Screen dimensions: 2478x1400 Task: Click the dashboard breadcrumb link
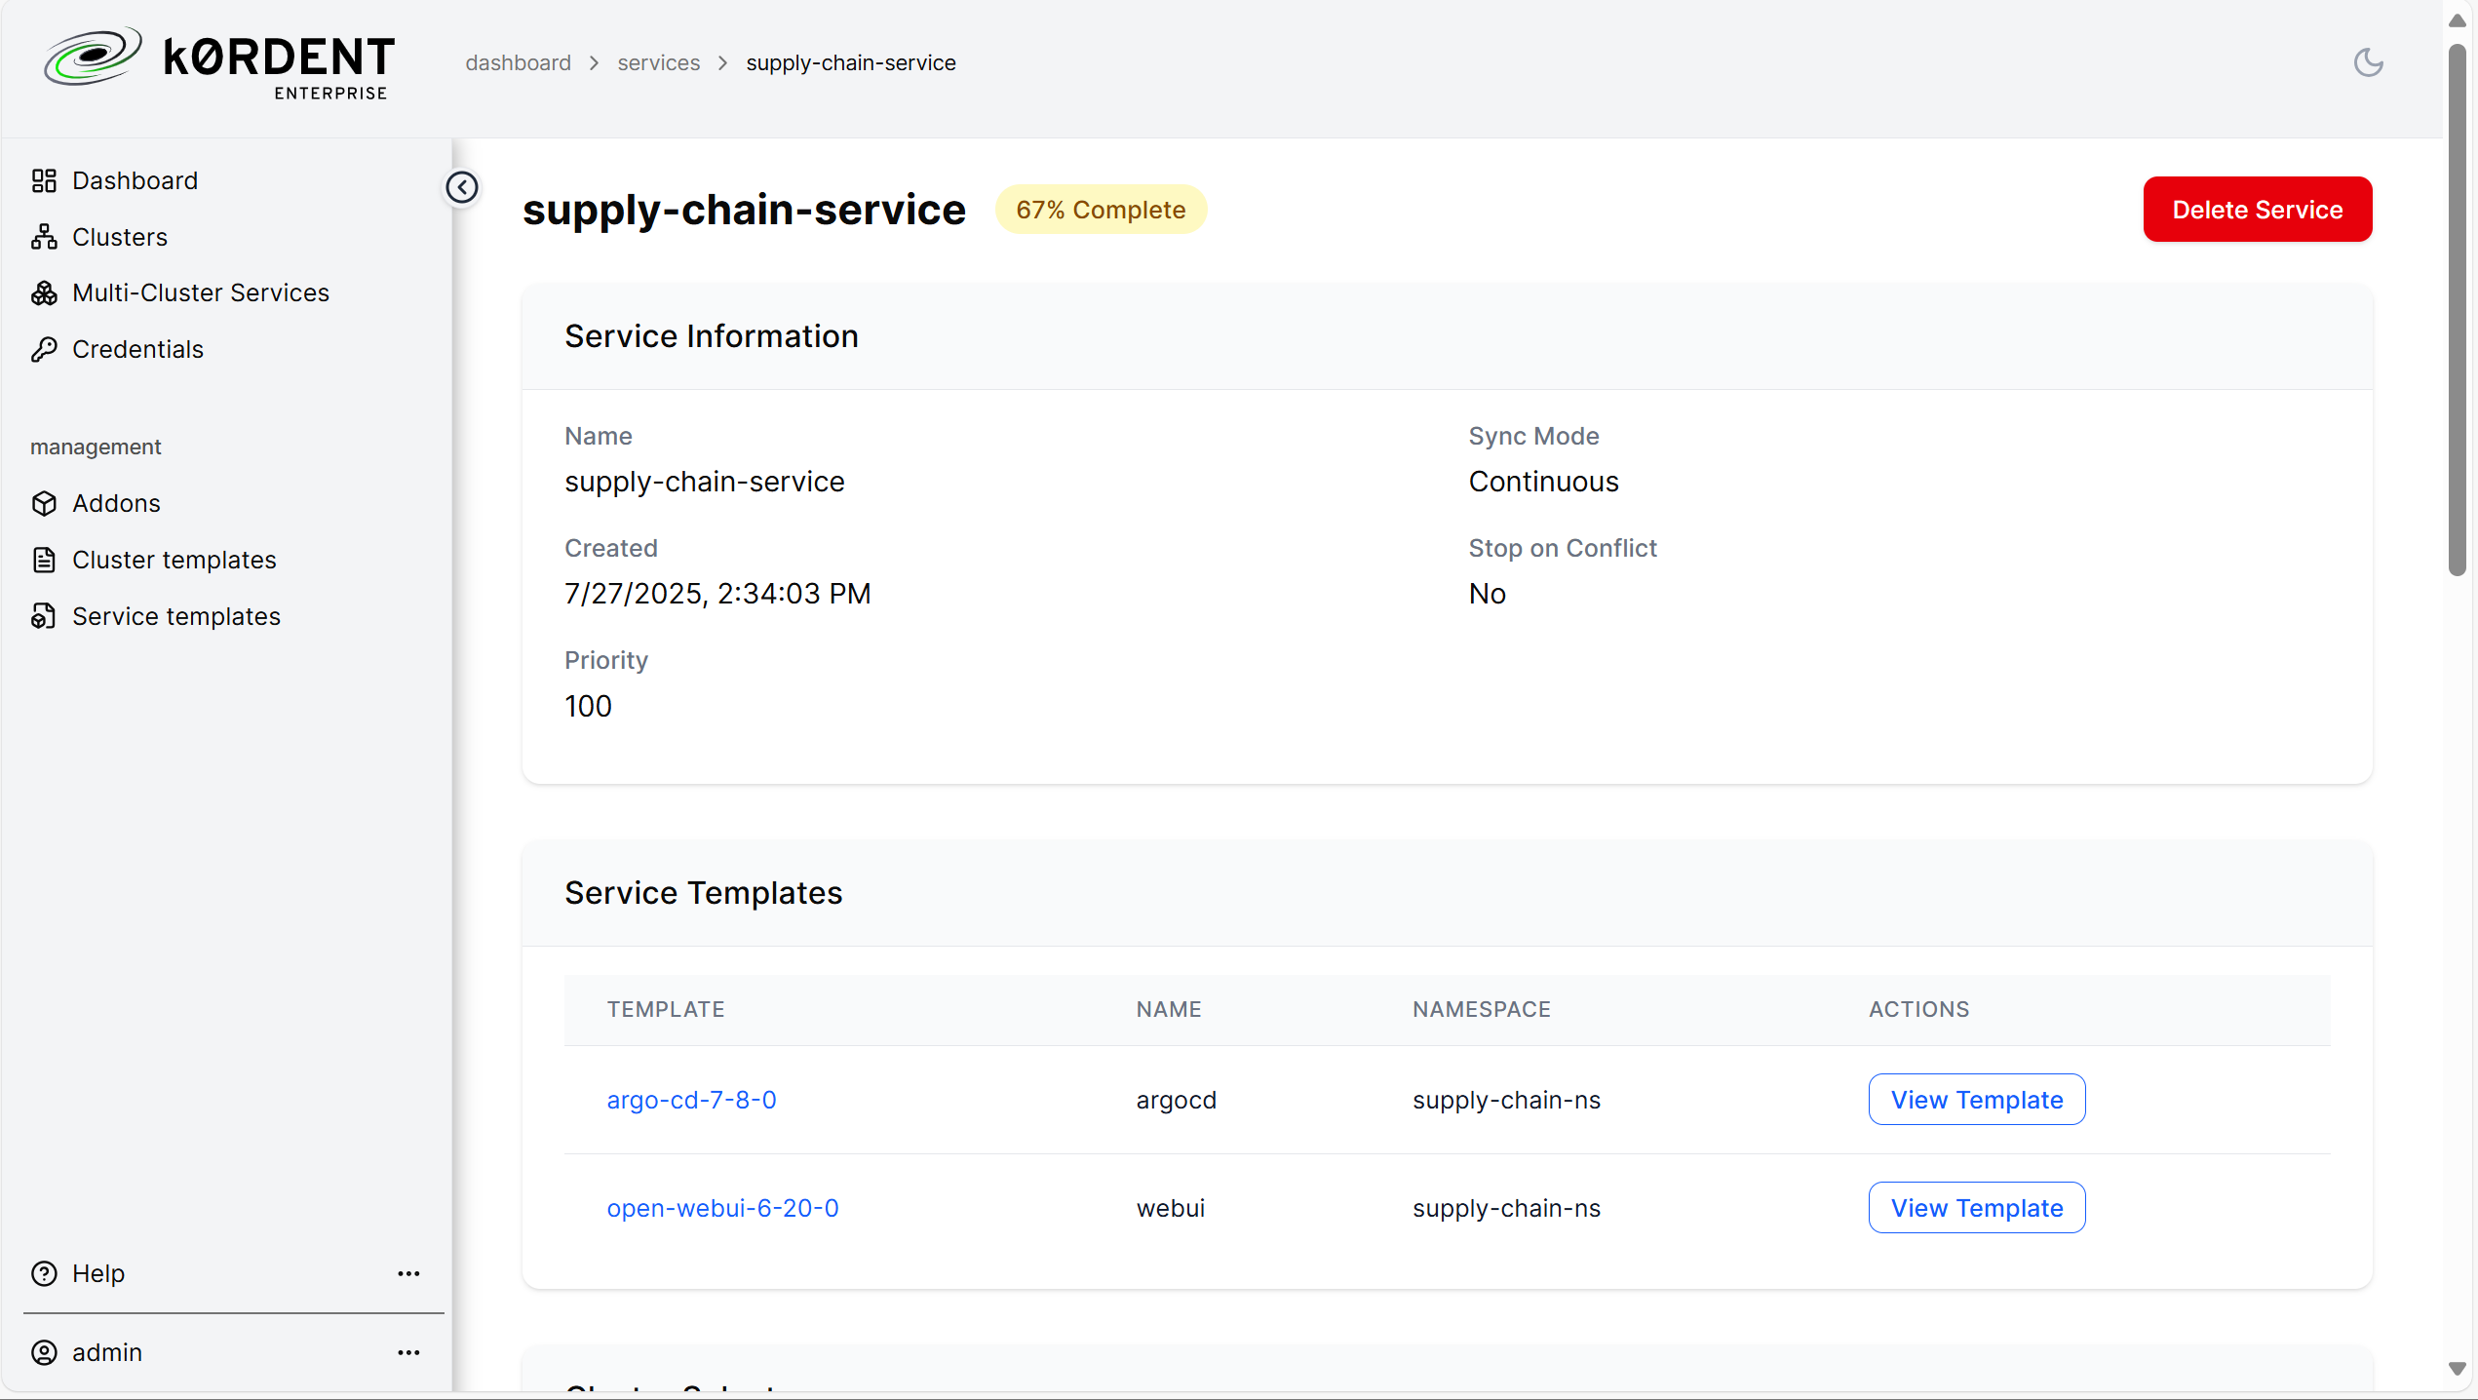[x=518, y=62]
